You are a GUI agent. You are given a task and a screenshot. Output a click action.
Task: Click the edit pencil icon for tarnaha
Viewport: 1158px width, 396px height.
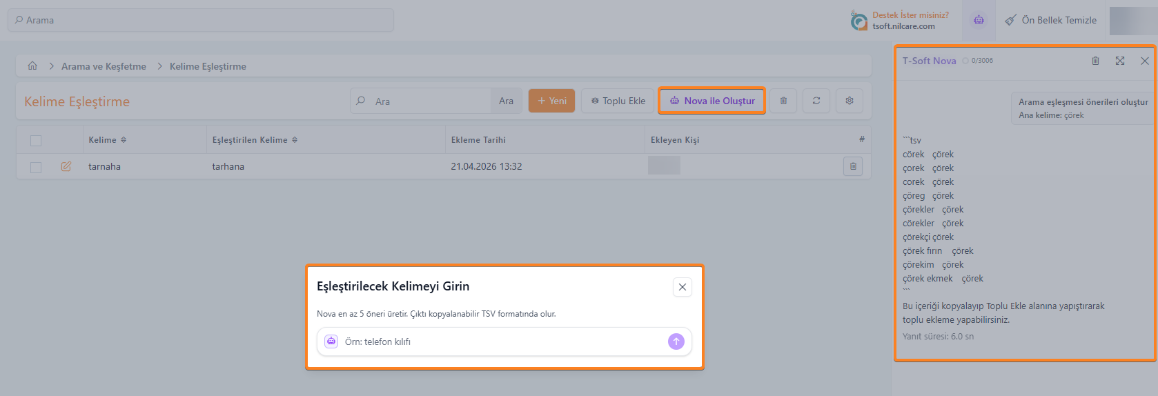point(66,166)
